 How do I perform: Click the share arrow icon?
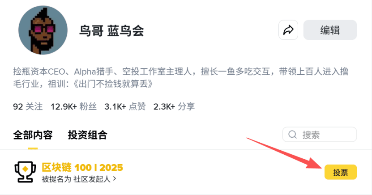[x=288, y=30]
